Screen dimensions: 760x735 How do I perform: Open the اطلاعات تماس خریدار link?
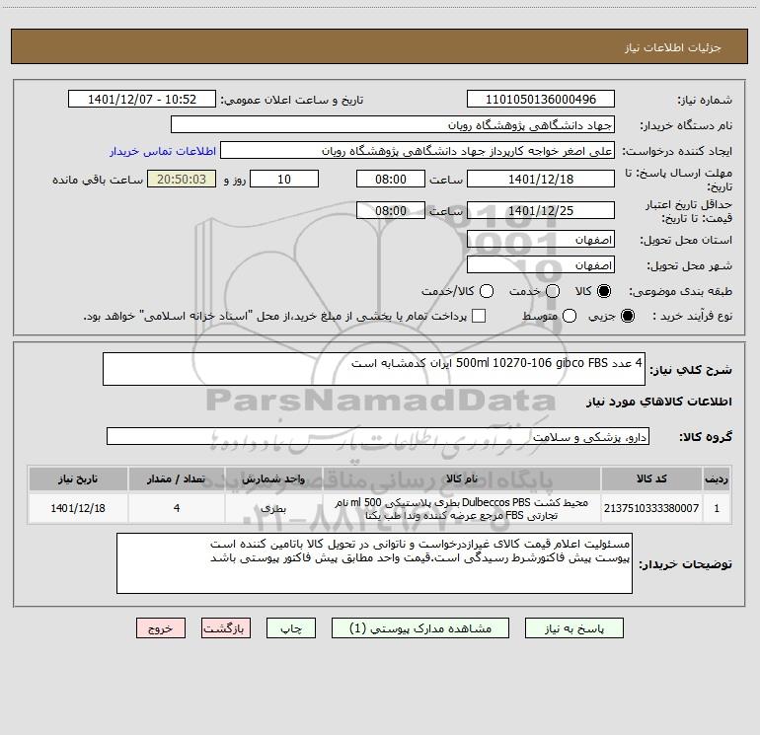pyautogui.click(x=163, y=151)
